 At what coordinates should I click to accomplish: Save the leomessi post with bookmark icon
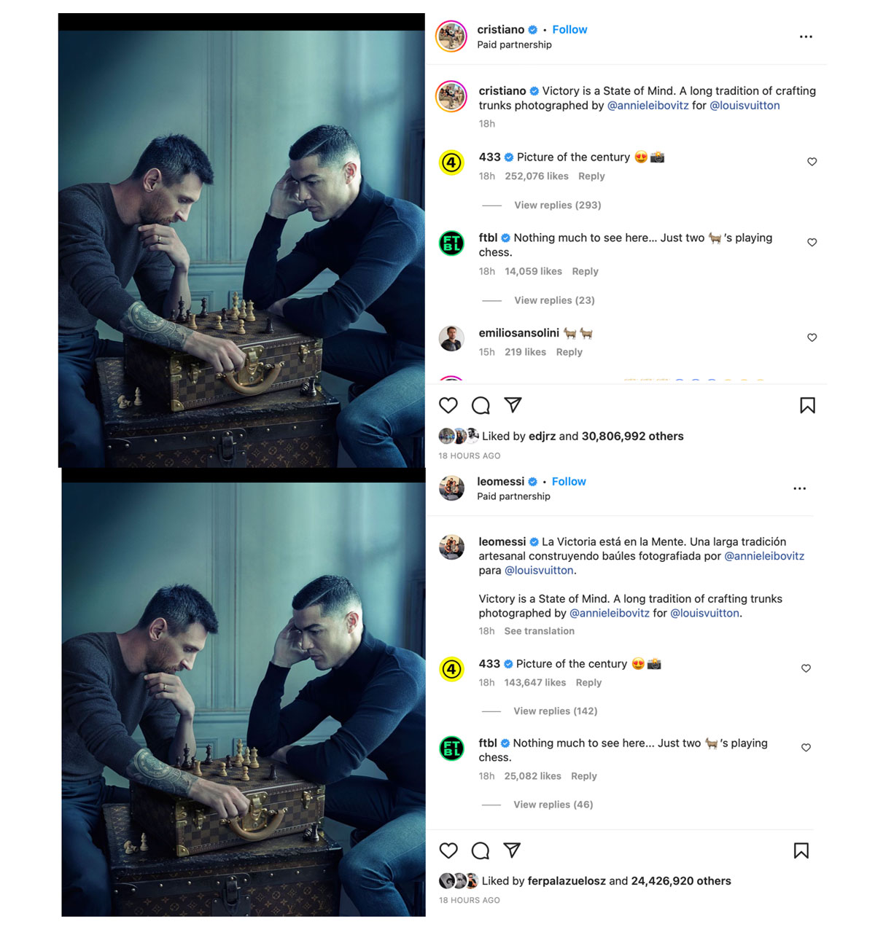click(x=801, y=850)
